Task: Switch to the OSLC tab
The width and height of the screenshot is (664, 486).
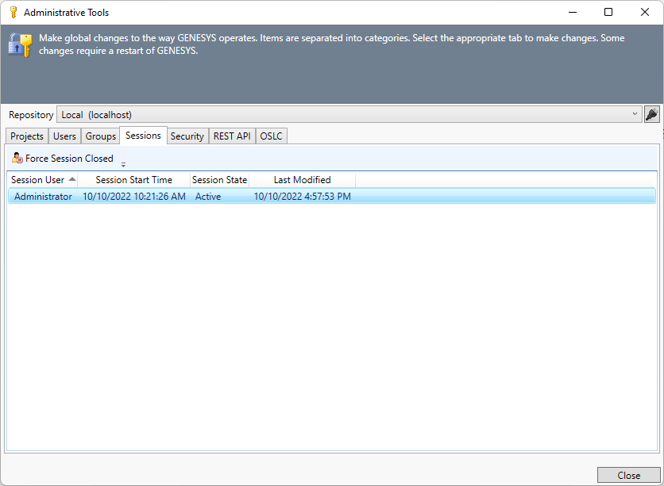Action: 272,136
